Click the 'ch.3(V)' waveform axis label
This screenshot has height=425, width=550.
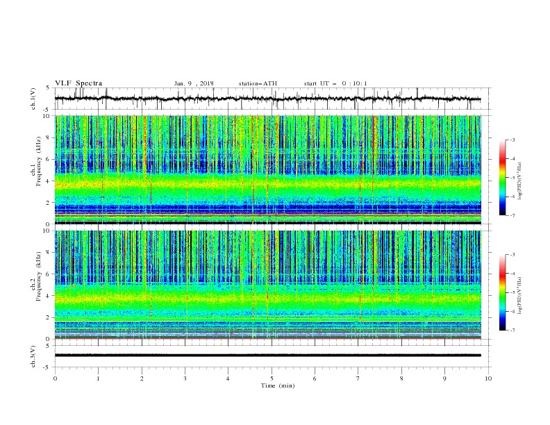point(33,356)
